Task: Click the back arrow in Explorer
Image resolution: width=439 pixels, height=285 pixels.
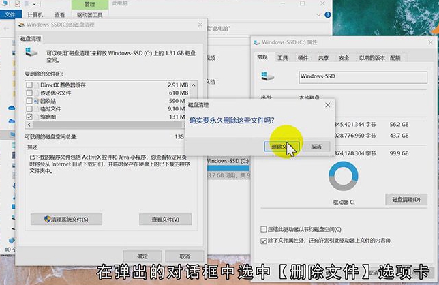Action: (x=6, y=28)
